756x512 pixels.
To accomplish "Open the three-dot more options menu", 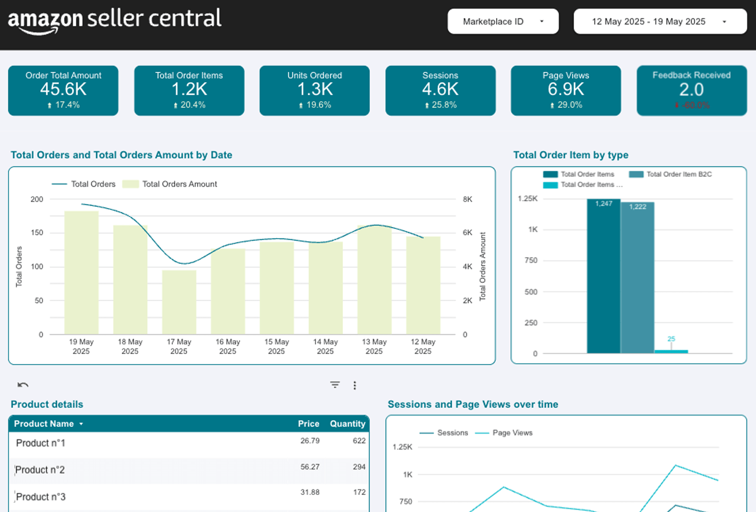I will [354, 385].
